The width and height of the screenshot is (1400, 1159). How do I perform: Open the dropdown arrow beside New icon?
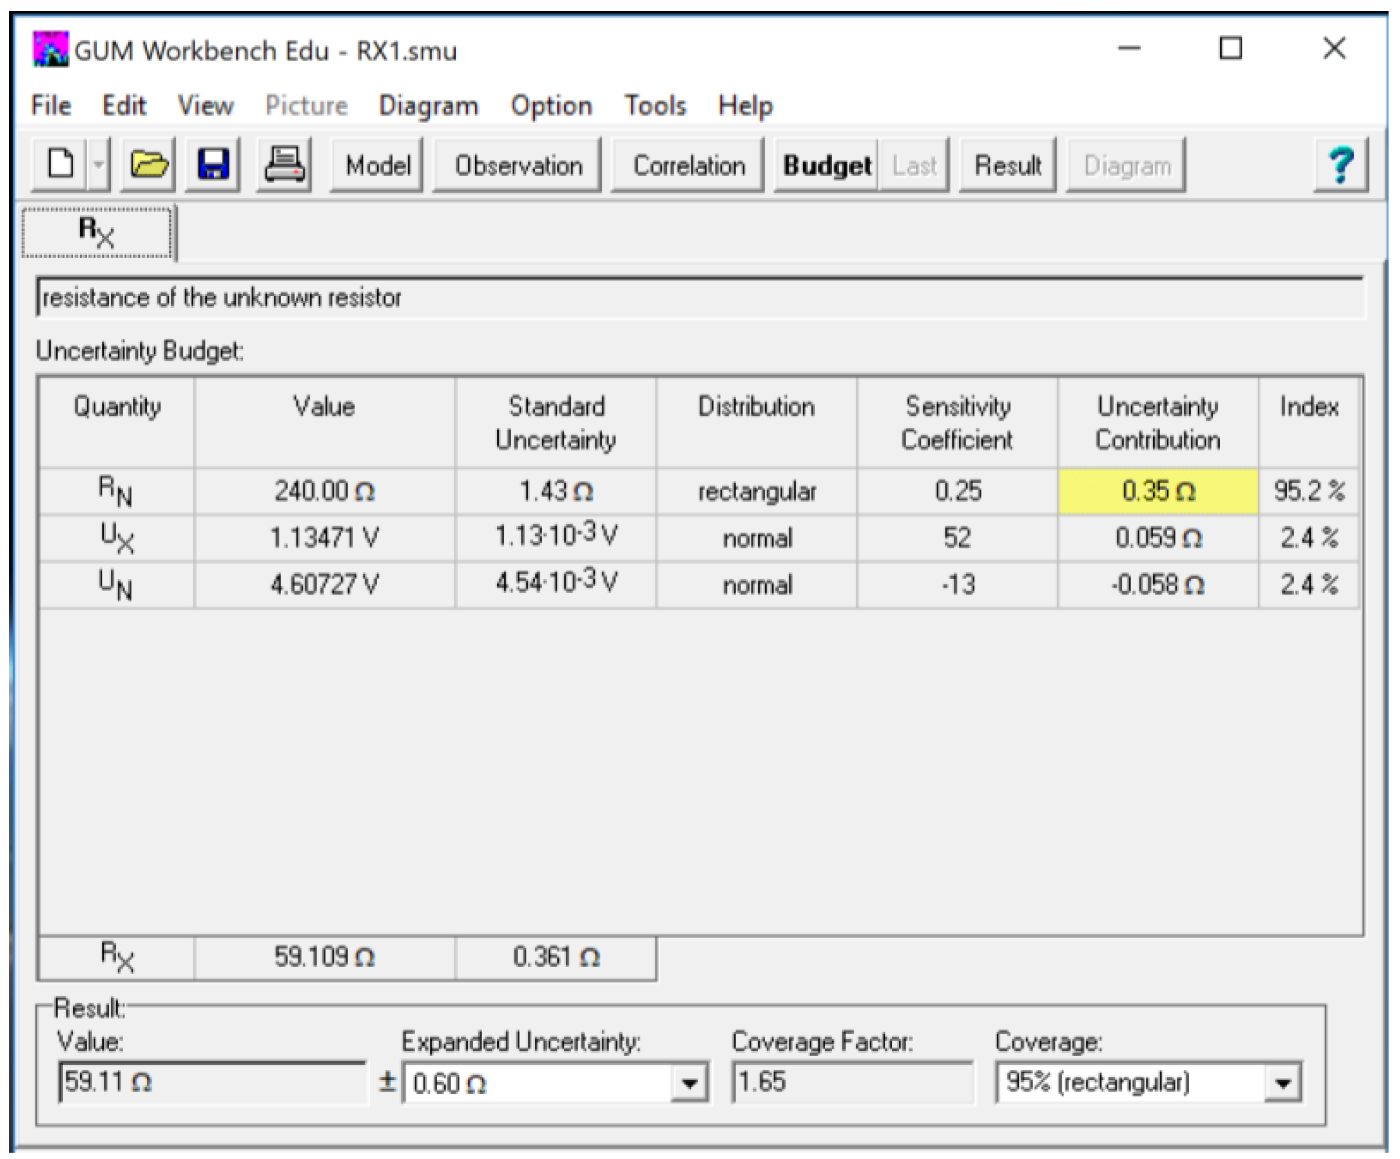(x=99, y=164)
